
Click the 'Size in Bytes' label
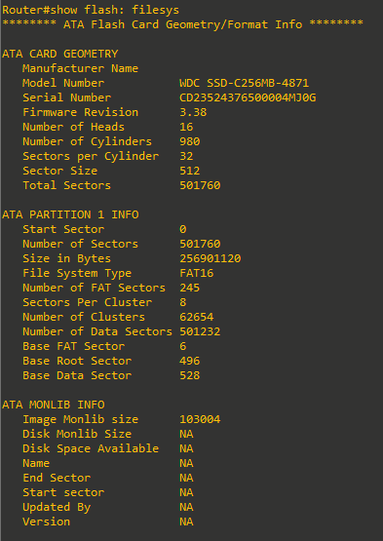tap(67, 258)
